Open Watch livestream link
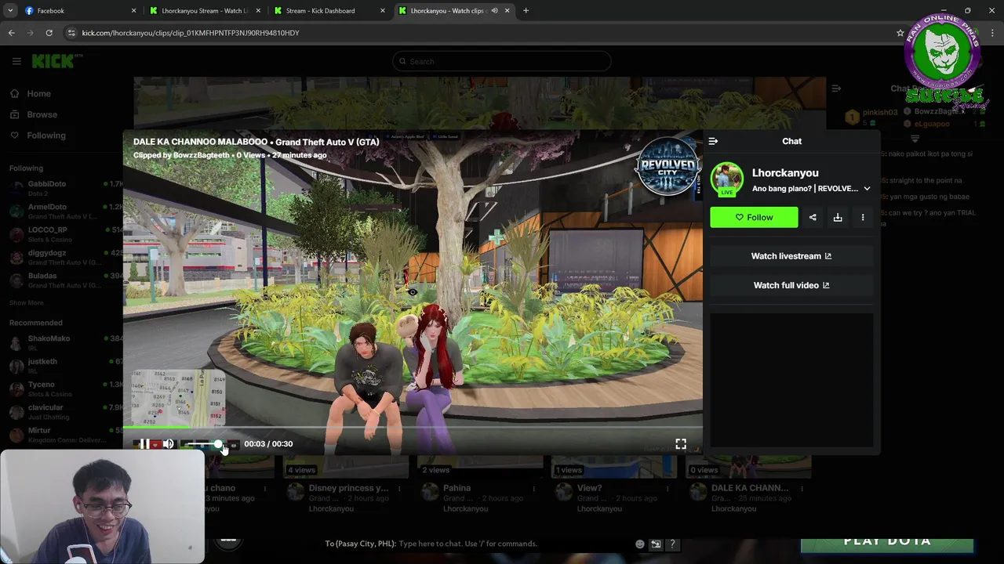The width and height of the screenshot is (1004, 564). [791, 256]
